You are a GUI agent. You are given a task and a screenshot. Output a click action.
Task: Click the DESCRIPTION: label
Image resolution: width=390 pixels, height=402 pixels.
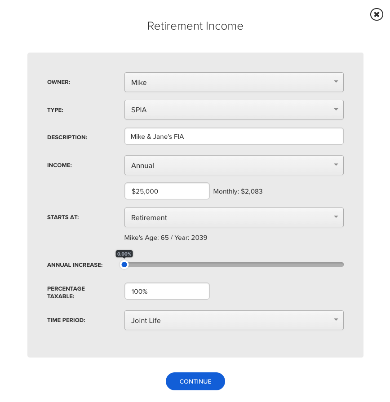[x=67, y=137]
